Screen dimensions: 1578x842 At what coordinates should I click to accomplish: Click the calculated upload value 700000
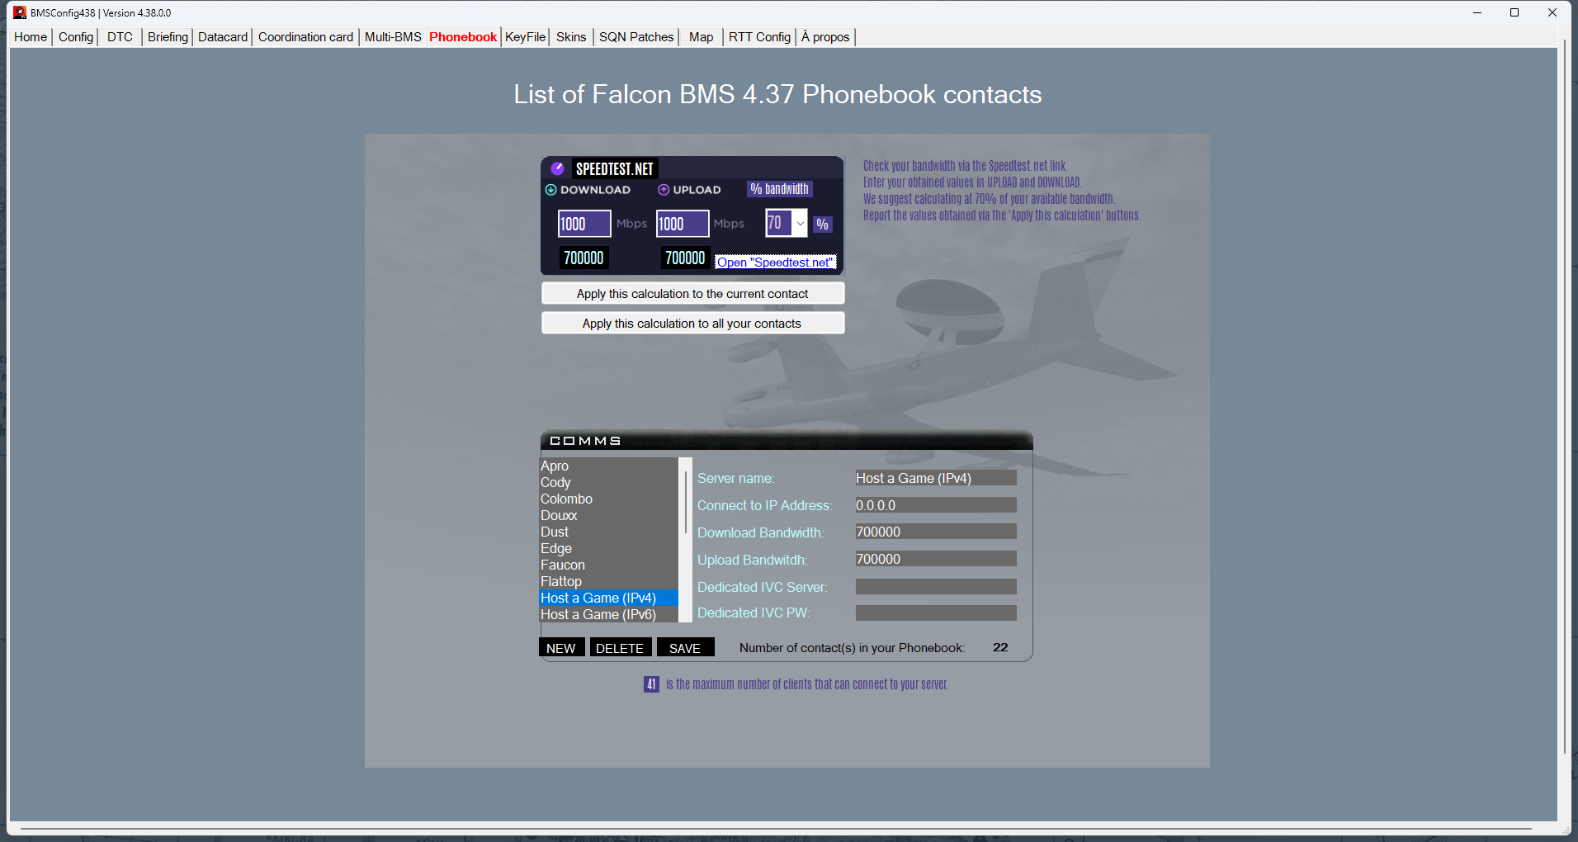[x=685, y=258]
